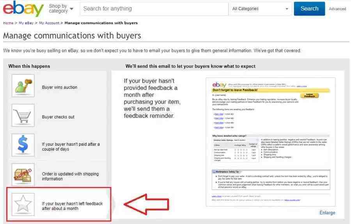This screenshot has width=351, height=224.
Task: Click Enlarge to expand email preview
Action: coord(327,213)
